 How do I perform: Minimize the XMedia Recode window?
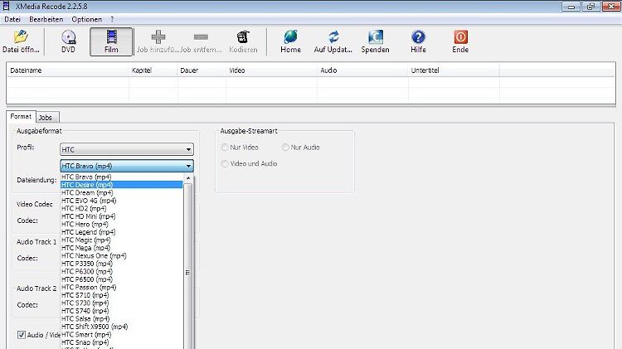coord(571,7)
